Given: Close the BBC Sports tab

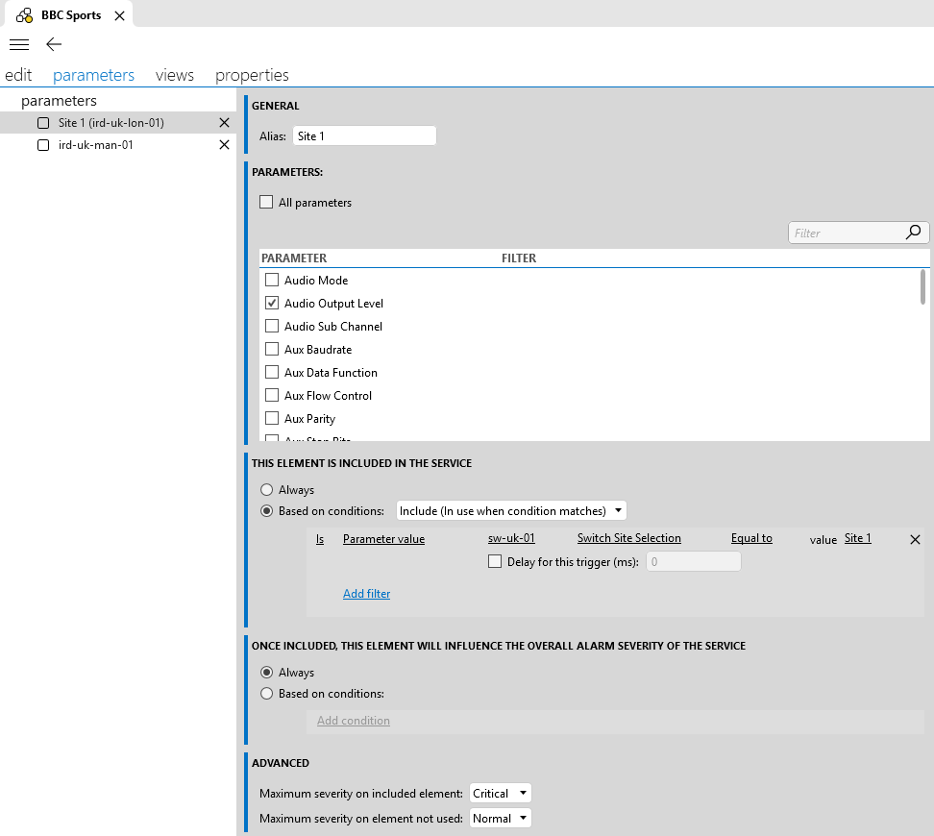Looking at the screenshot, I should [x=120, y=15].
